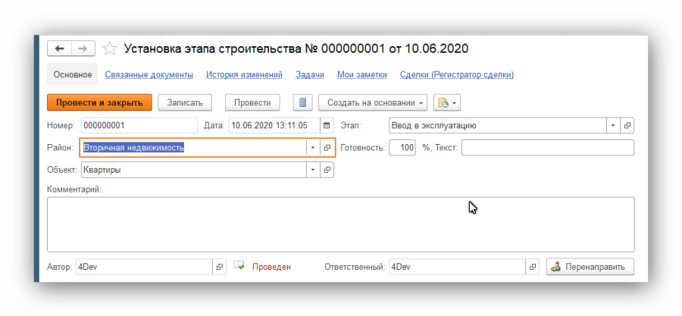682x316 pixels.
Task: Click the Провести и закрыть button
Action: [x=99, y=102]
